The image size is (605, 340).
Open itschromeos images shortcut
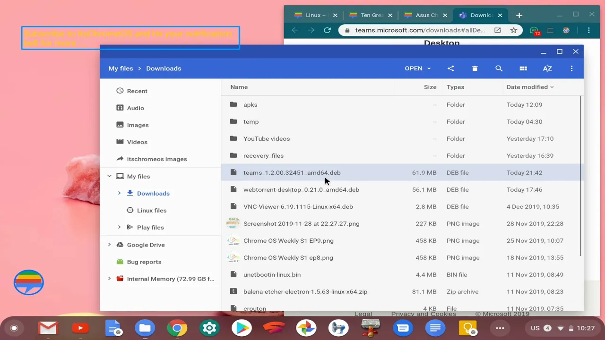(x=161, y=159)
